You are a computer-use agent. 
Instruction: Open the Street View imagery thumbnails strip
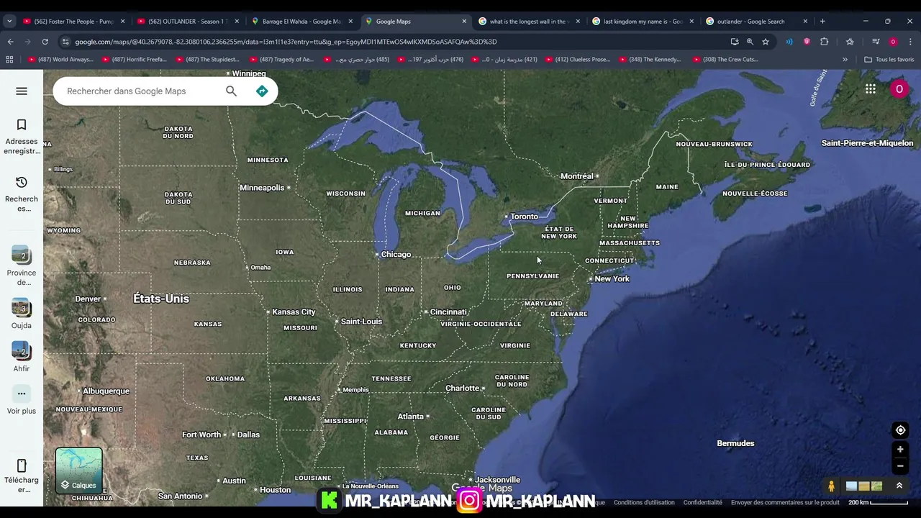(864, 486)
